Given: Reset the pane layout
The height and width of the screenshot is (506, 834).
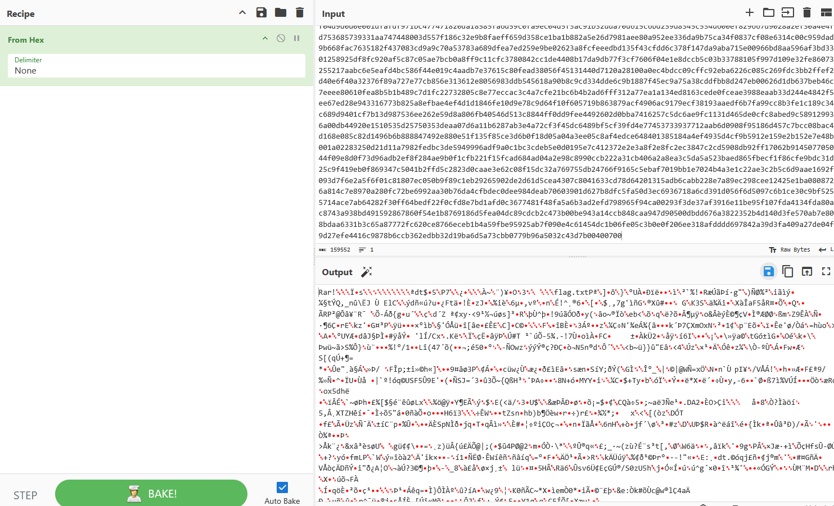Looking at the screenshot, I should point(826,12).
